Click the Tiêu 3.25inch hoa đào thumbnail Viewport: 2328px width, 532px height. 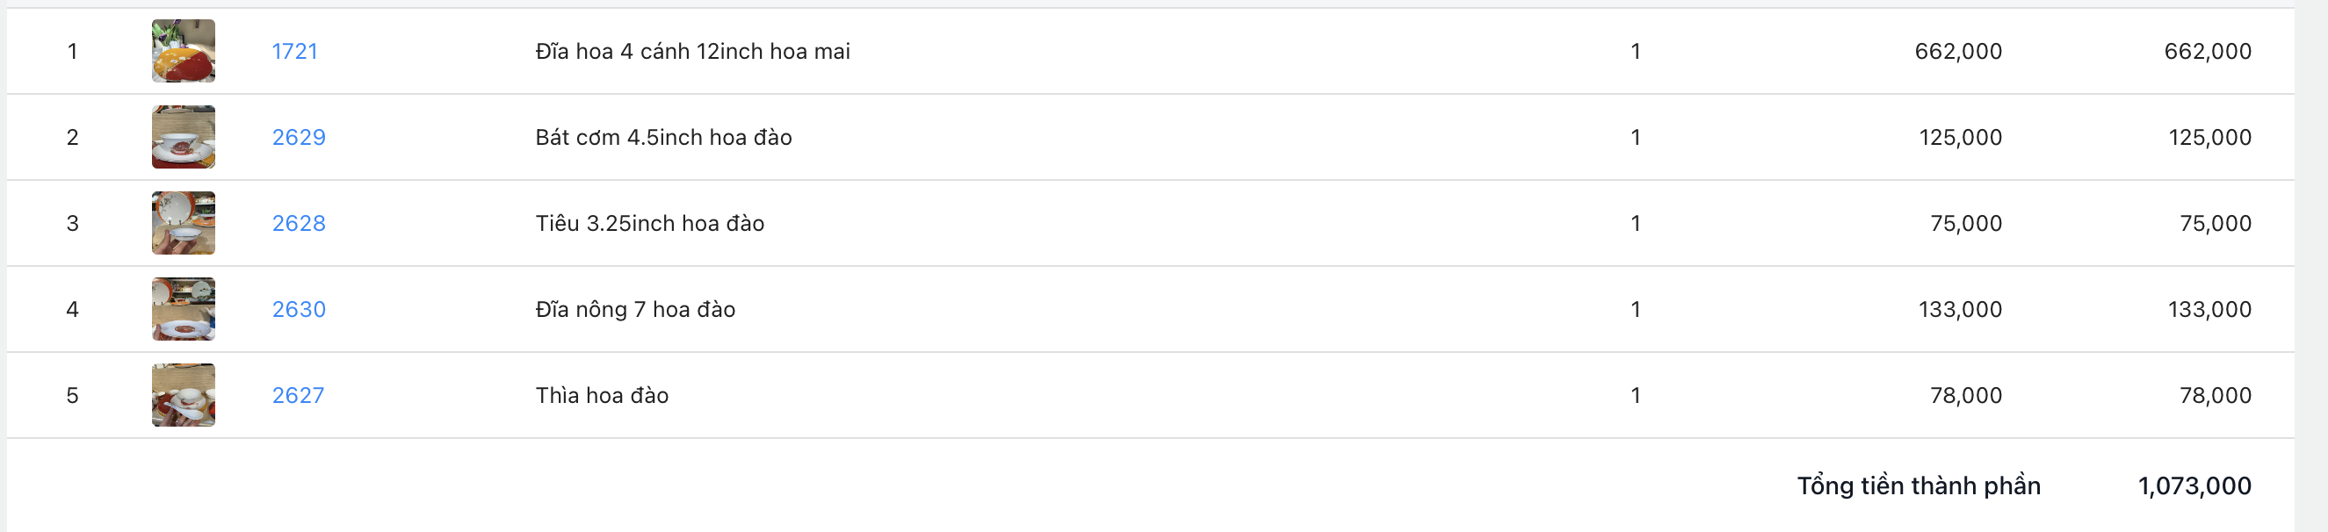tap(184, 223)
